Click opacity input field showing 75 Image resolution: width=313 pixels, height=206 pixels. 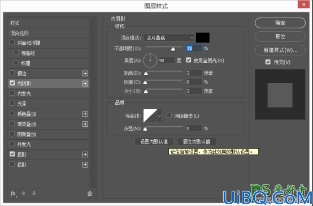pos(194,49)
